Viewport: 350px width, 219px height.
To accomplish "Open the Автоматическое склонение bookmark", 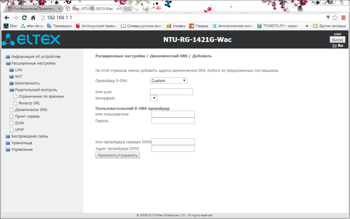I will (x=233, y=26).
